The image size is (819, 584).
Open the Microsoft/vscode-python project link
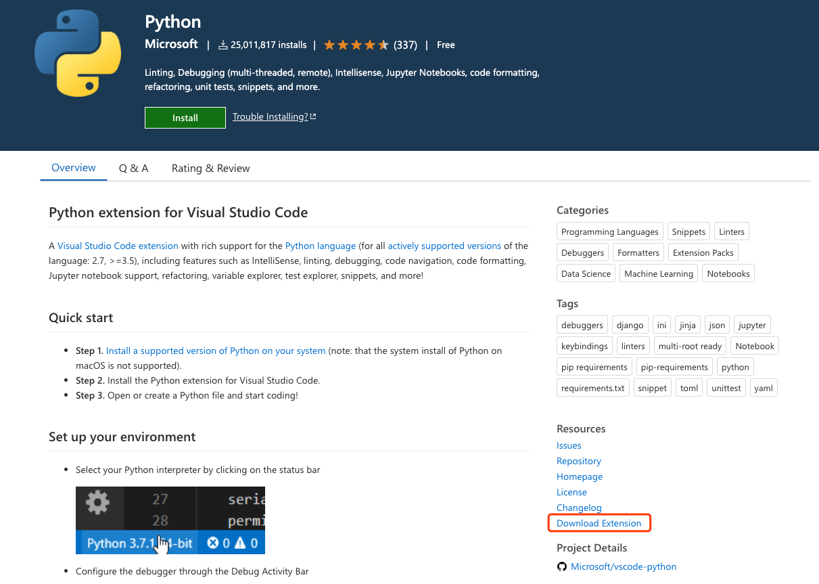click(x=622, y=566)
